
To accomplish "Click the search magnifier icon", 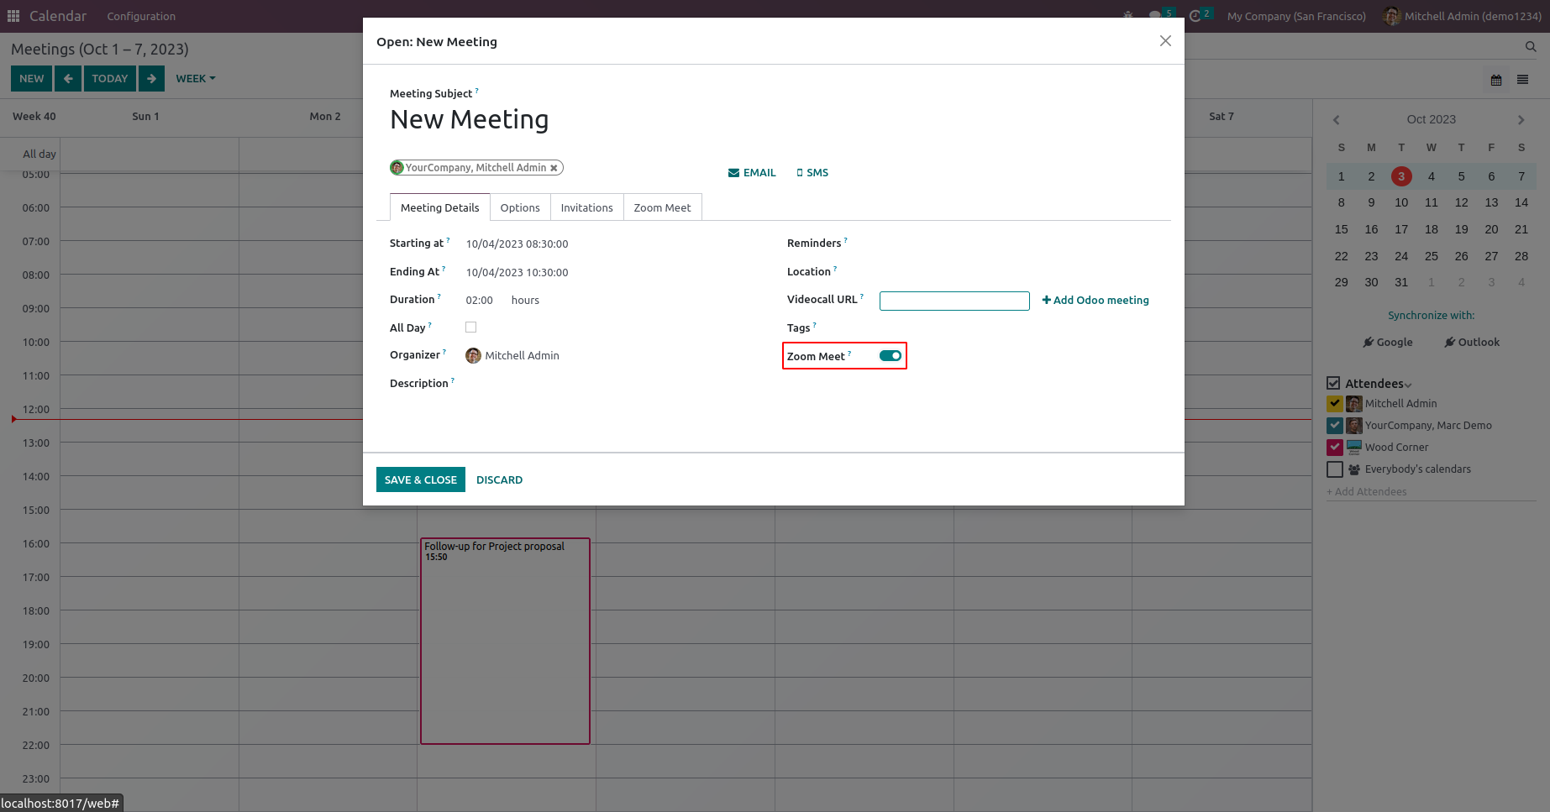I will tap(1531, 47).
